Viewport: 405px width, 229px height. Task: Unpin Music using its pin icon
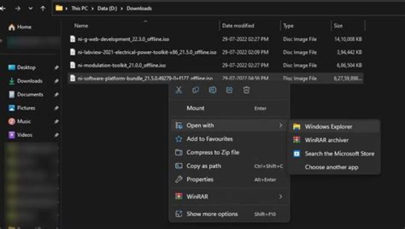pyautogui.click(x=56, y=122)
